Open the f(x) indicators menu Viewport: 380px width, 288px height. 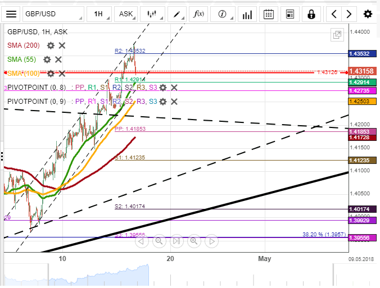[198, 13]
